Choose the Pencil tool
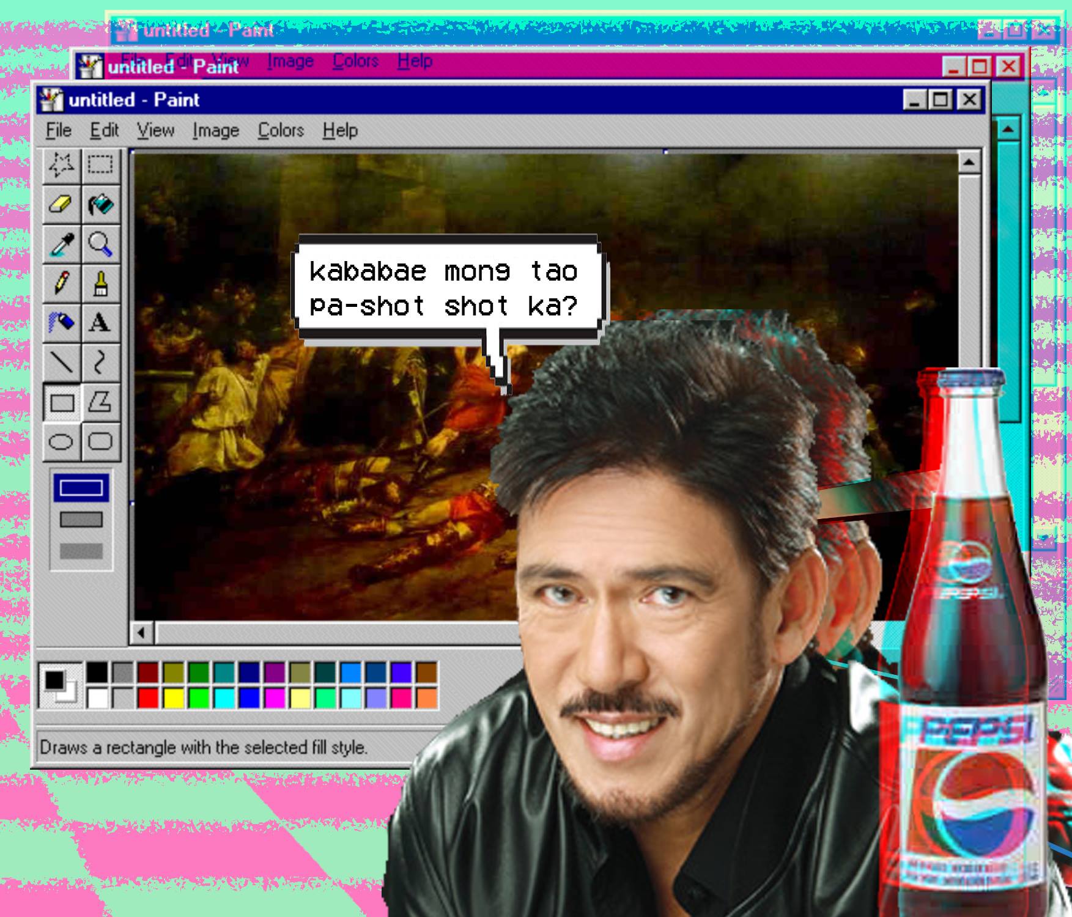The height and width of the screenshot is (917, 1072). pyautogui.click(x=61, y=284)
